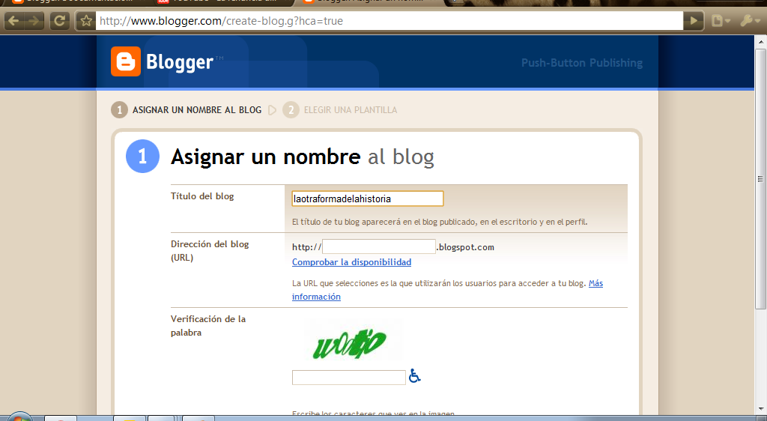Click the '.blogspot.com' suffix text

465,247
